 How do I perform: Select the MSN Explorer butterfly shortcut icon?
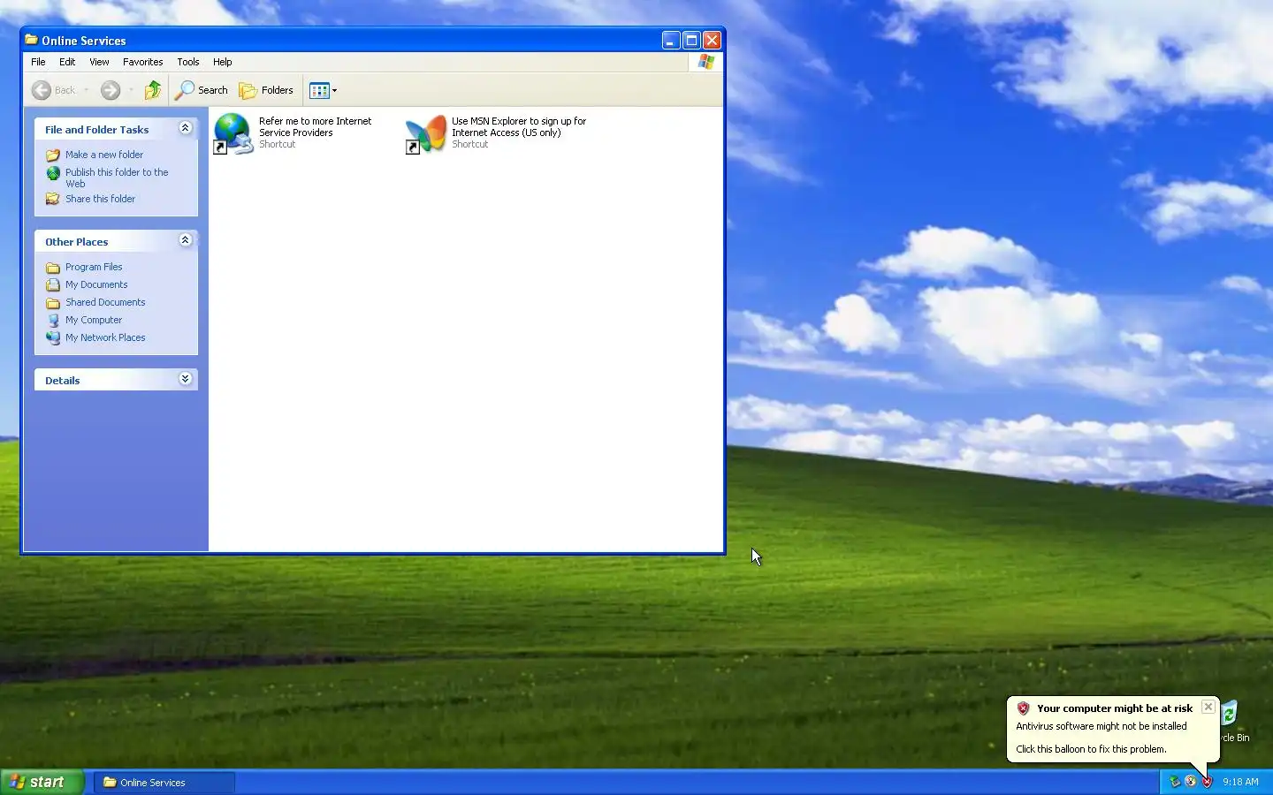coord(426,133)
